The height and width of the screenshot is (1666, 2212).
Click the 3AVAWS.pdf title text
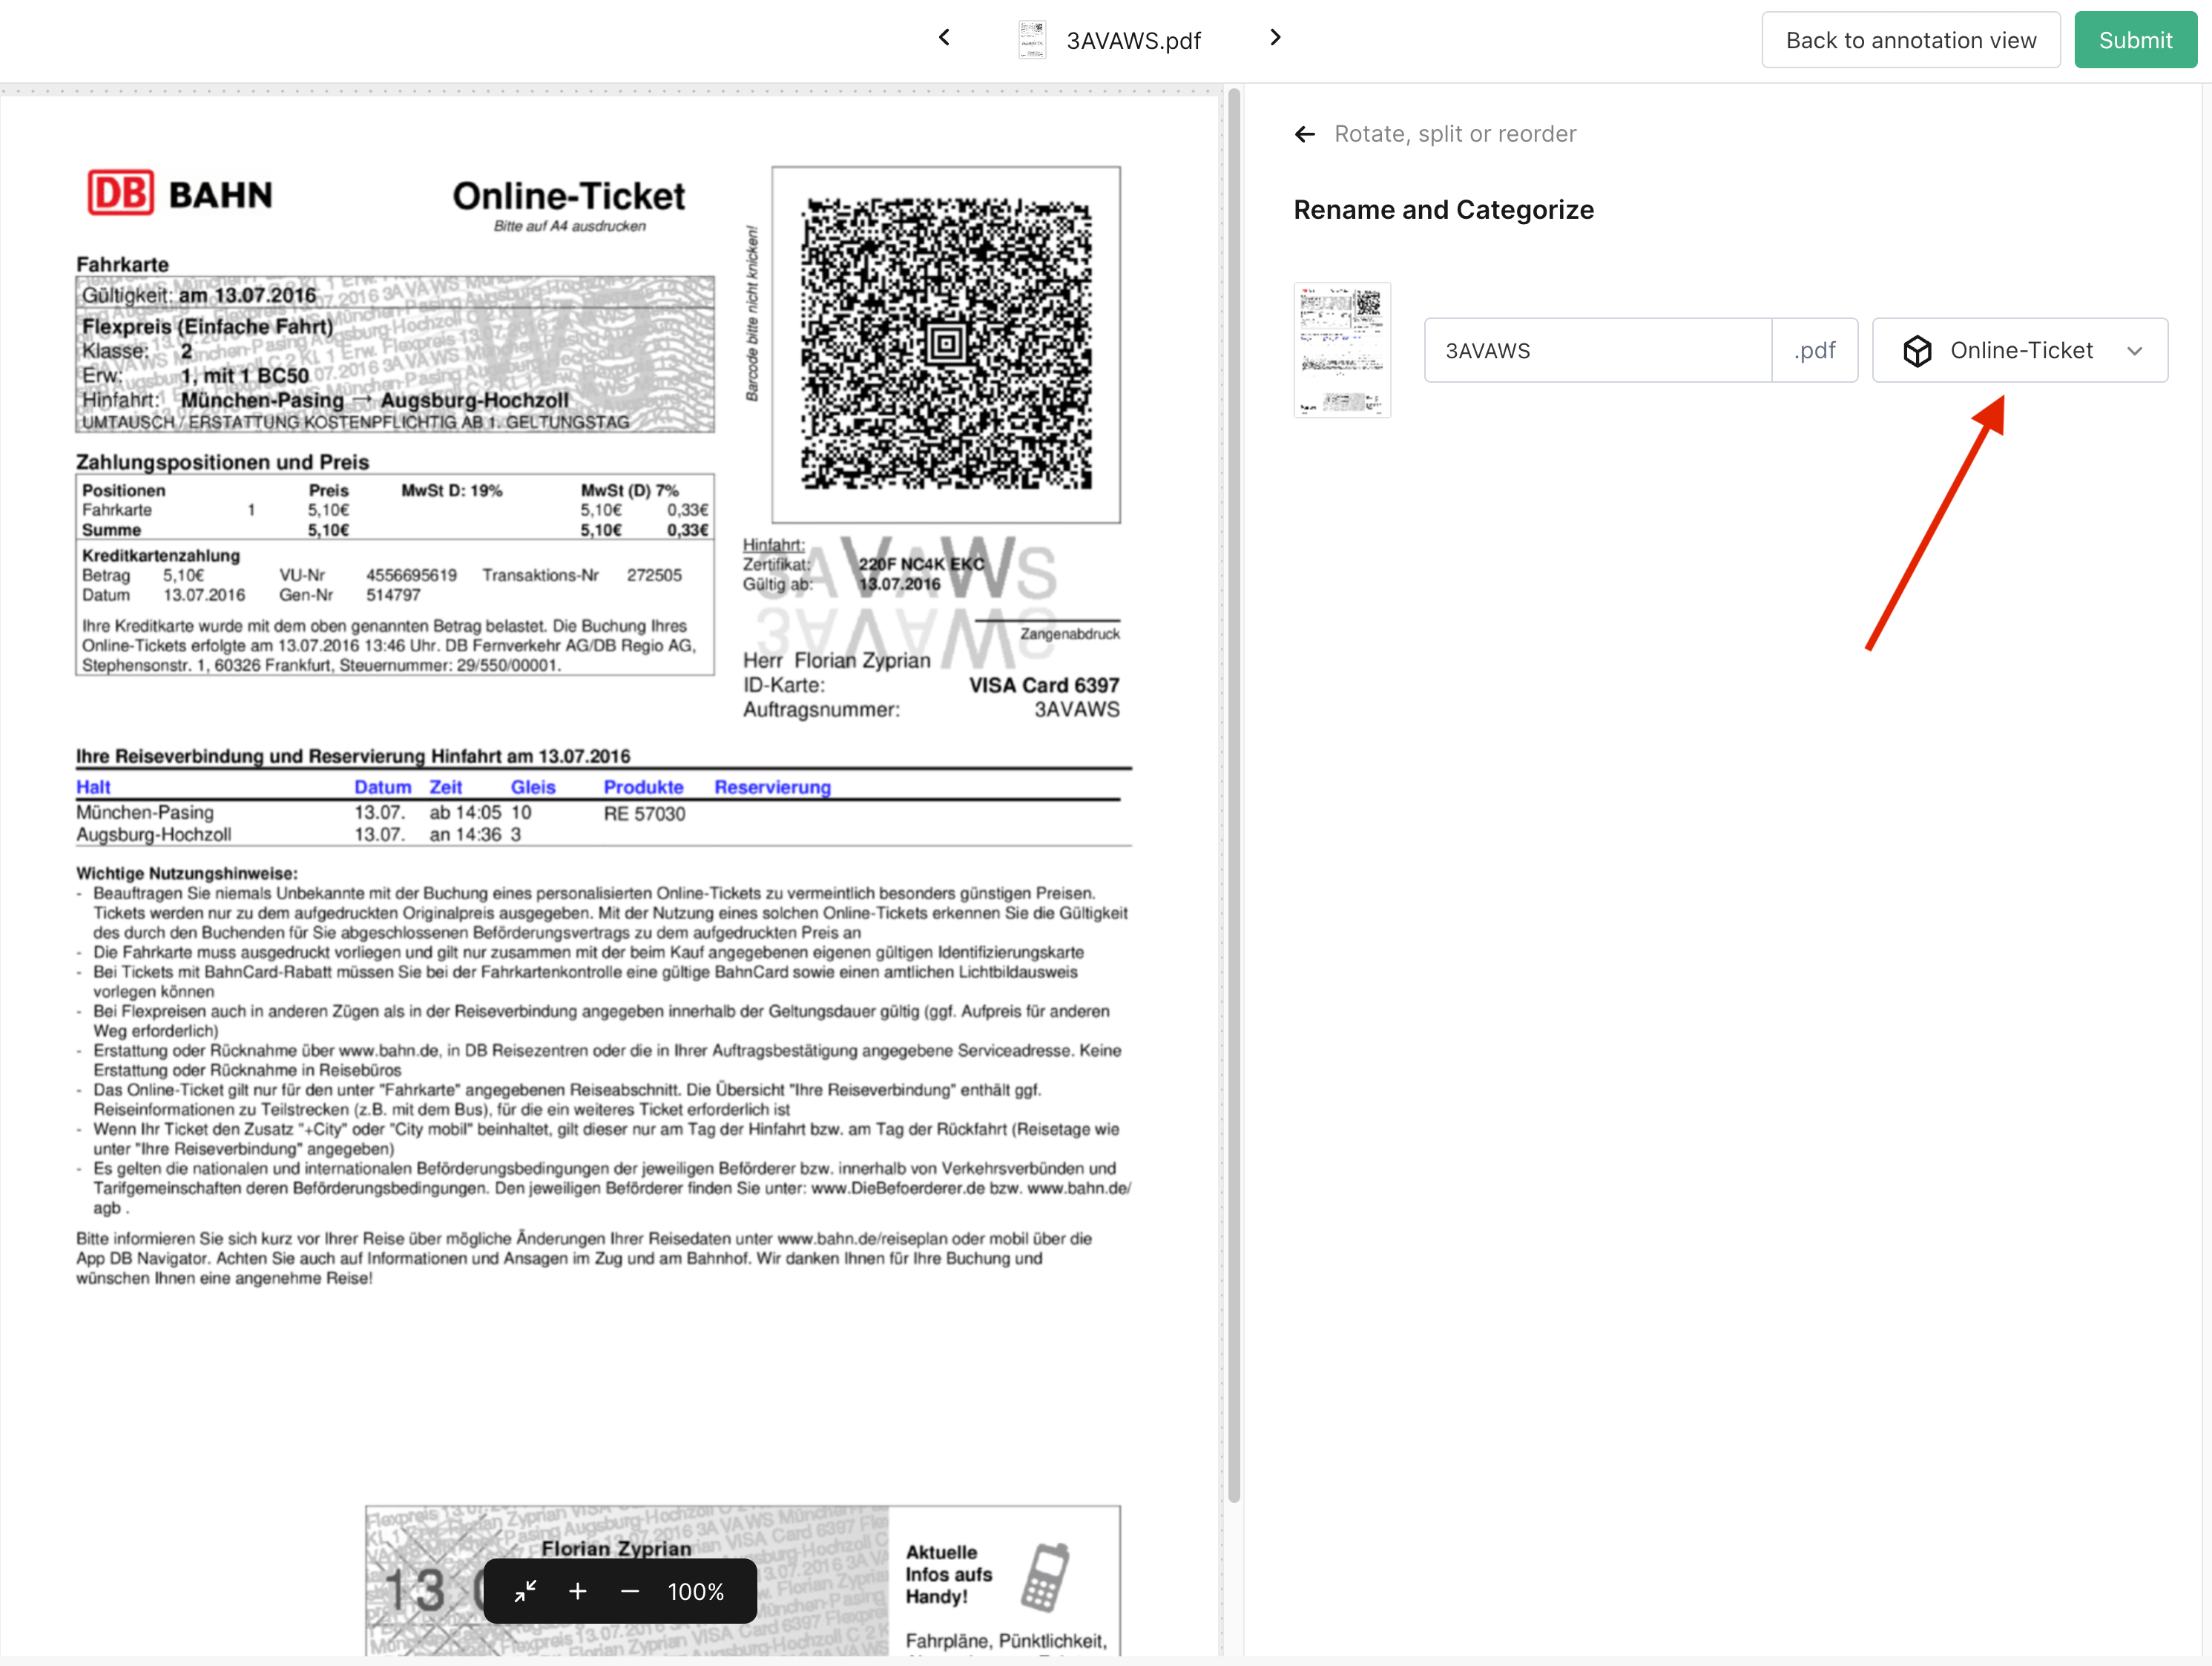pyautogui.click(x=1134, y=40)
